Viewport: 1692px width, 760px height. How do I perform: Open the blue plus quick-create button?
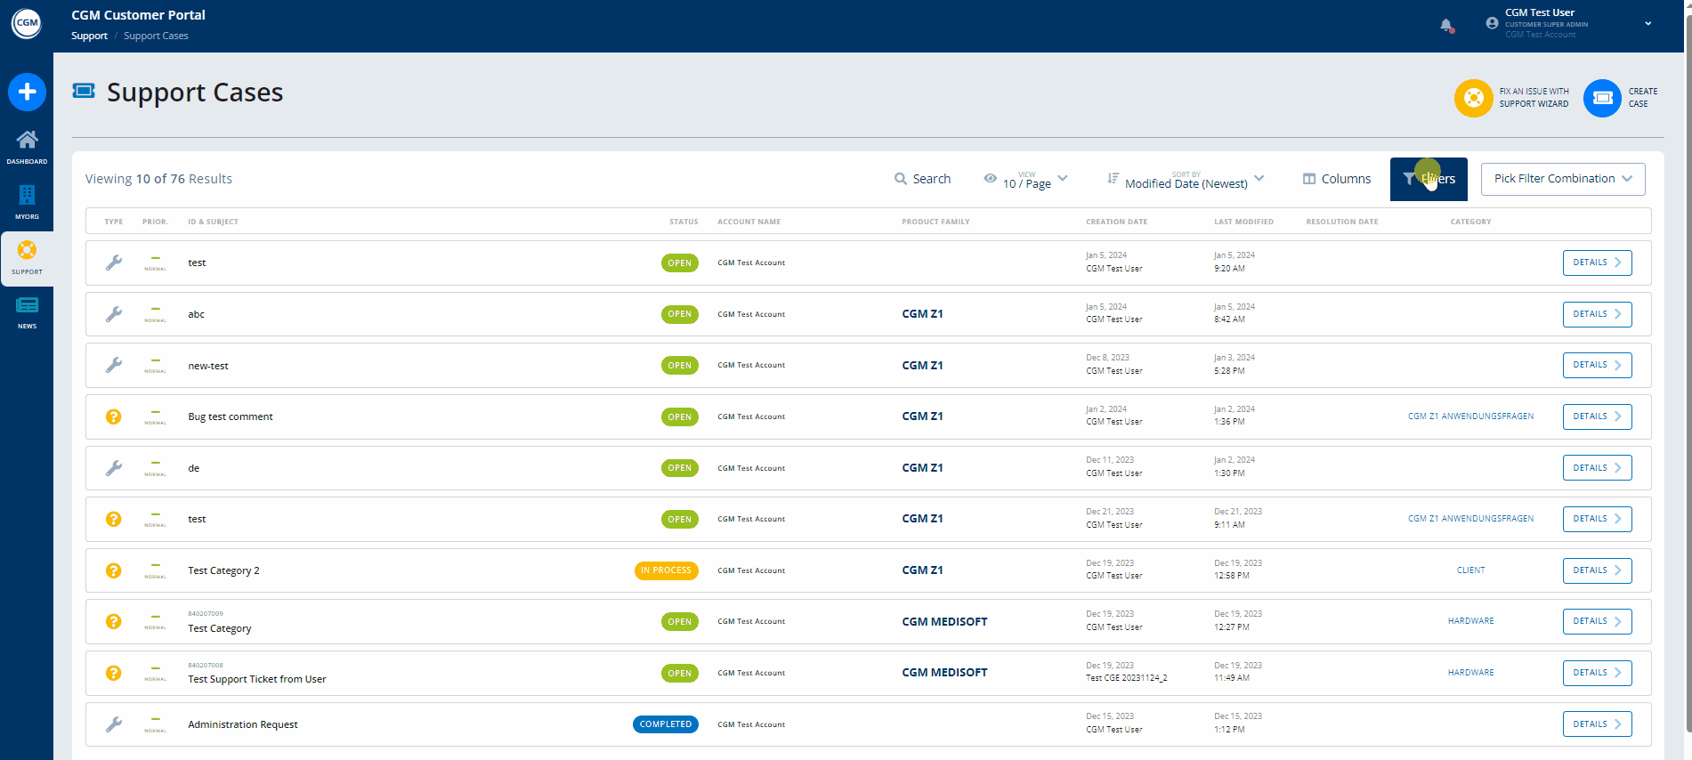pyautogui.click(x=27, y=92)
